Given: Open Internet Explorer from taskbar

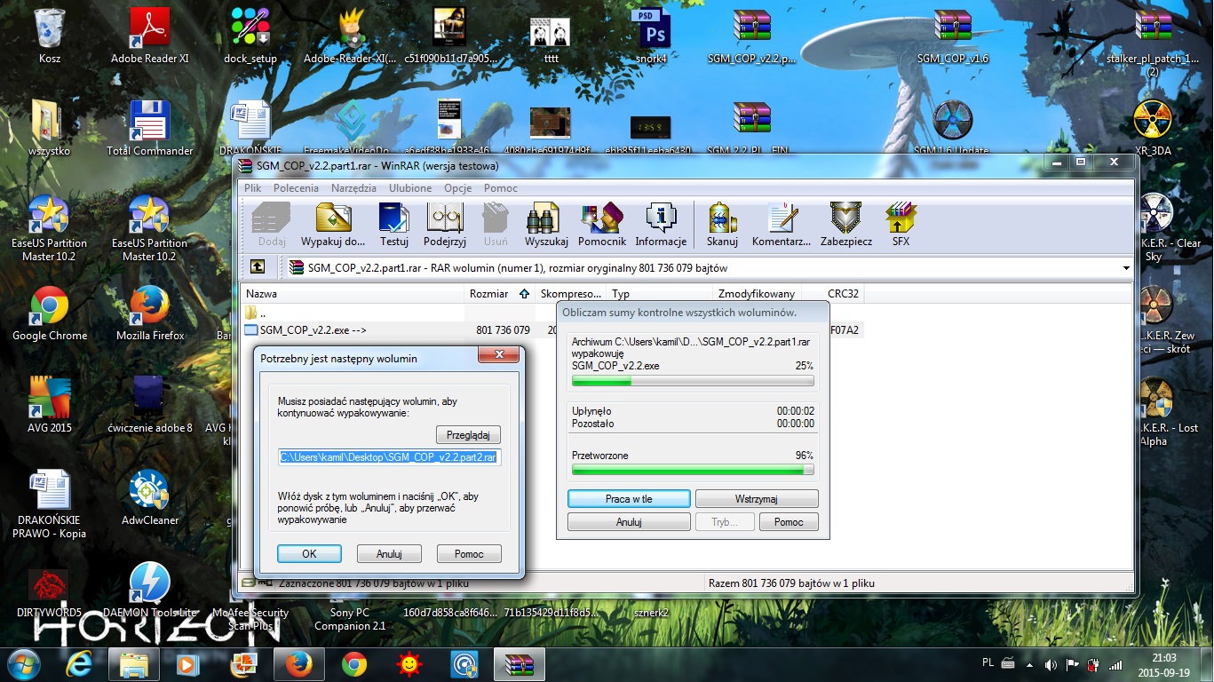Looking at the screenshot, I should tap(80, 663).
